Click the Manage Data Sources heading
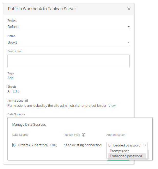 (x=29, y=125)
